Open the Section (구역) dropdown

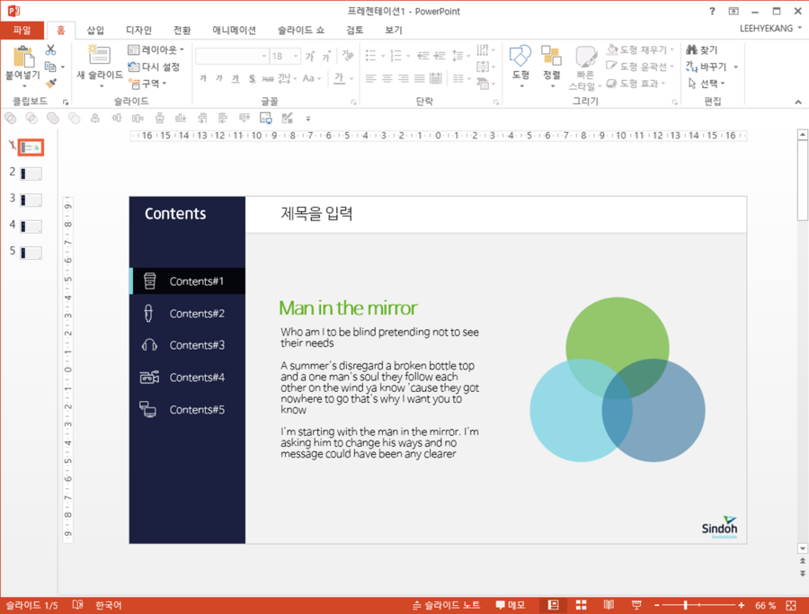point(148,83)
